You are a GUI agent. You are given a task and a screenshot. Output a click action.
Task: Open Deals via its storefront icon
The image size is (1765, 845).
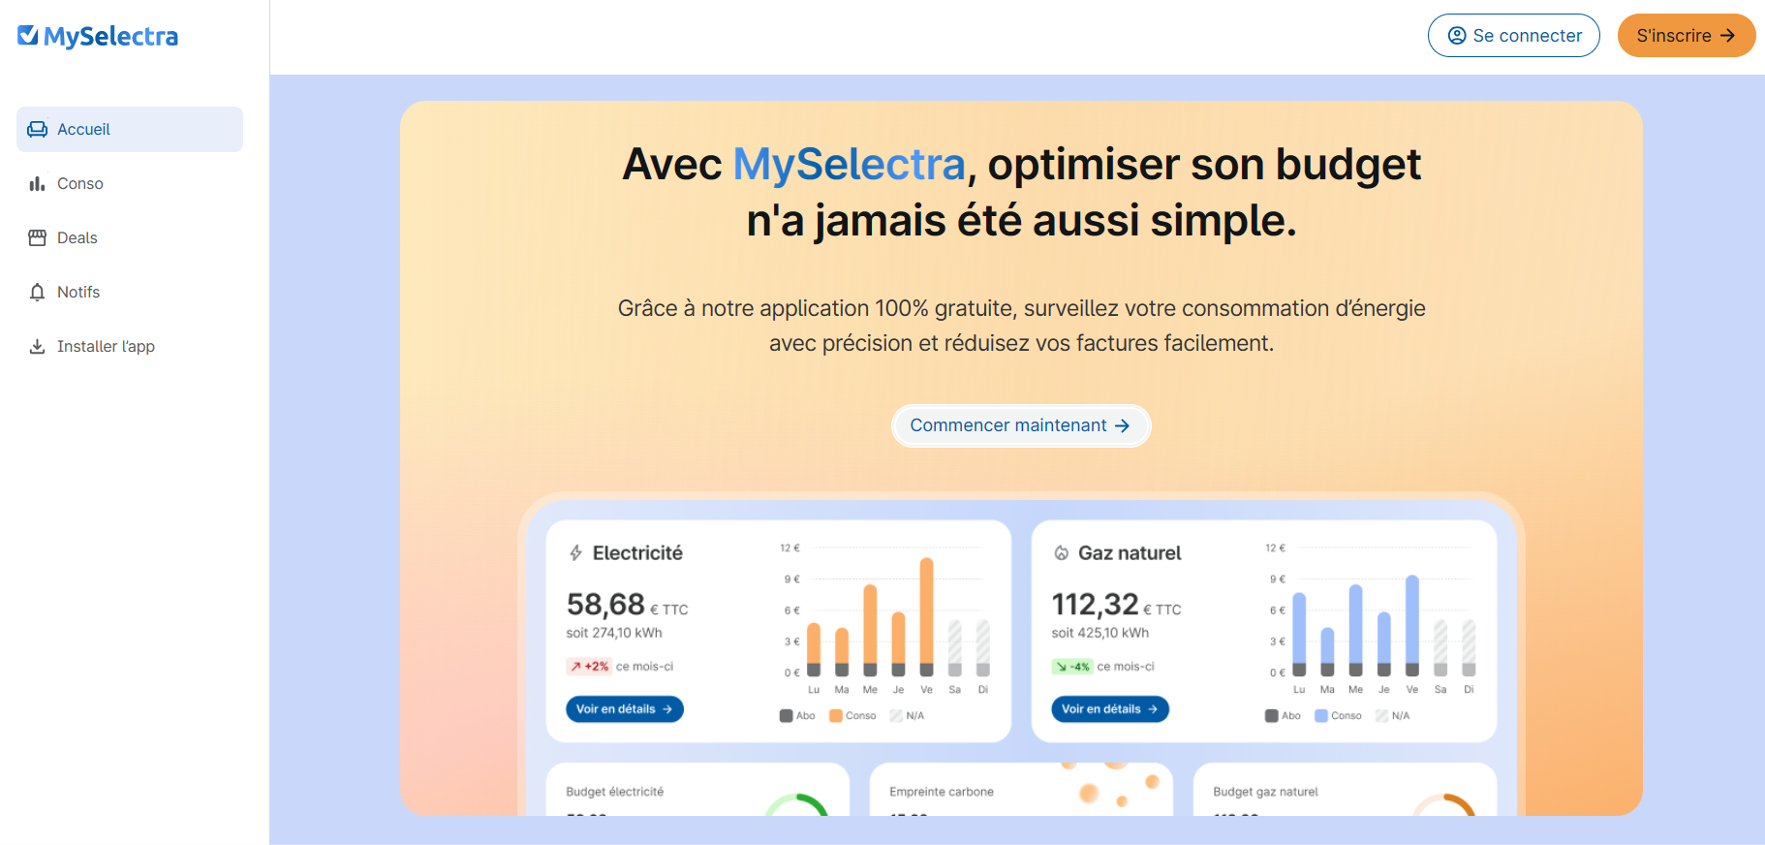click(x=37, y=237)
